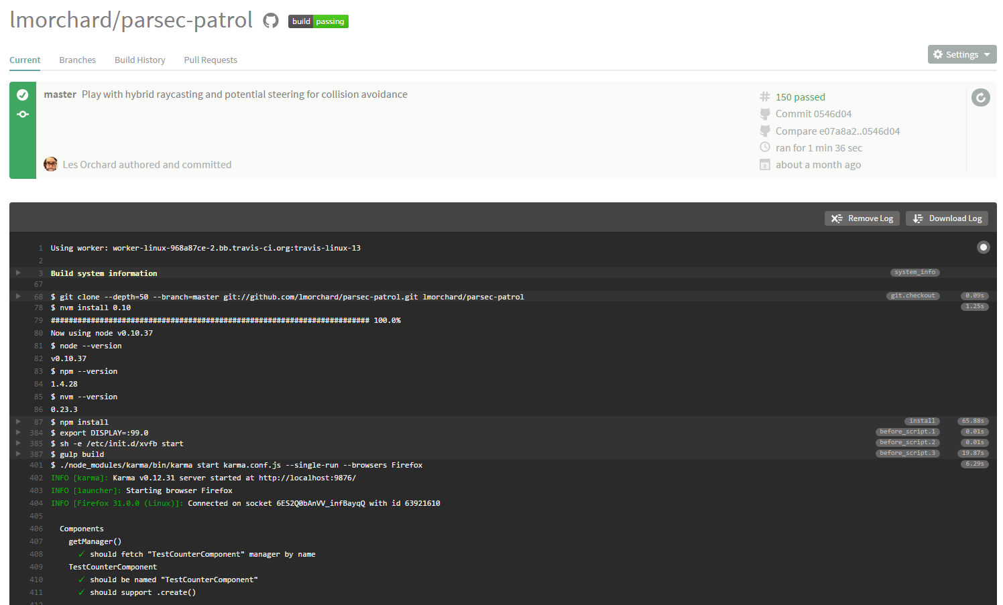Viewport: 1003px width, 605px height.
Task: Go to the Pull Requests tab
Action: point(211,60)
